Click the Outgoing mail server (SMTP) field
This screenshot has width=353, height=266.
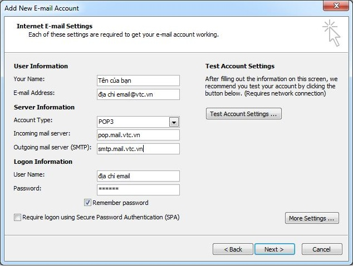click(x=138, y=149)
